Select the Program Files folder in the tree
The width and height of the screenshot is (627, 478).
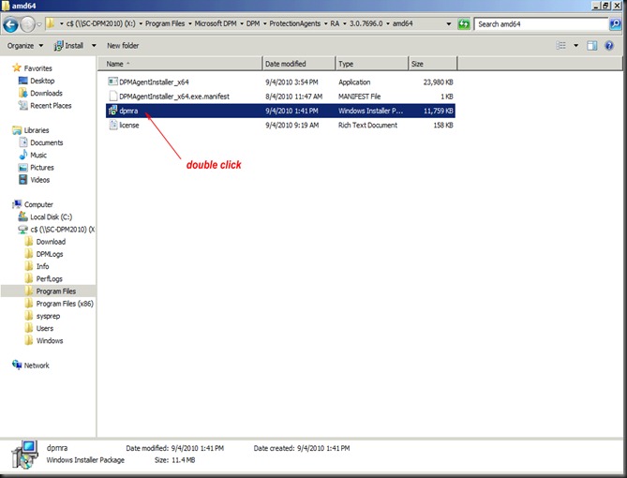pos(56,291)
